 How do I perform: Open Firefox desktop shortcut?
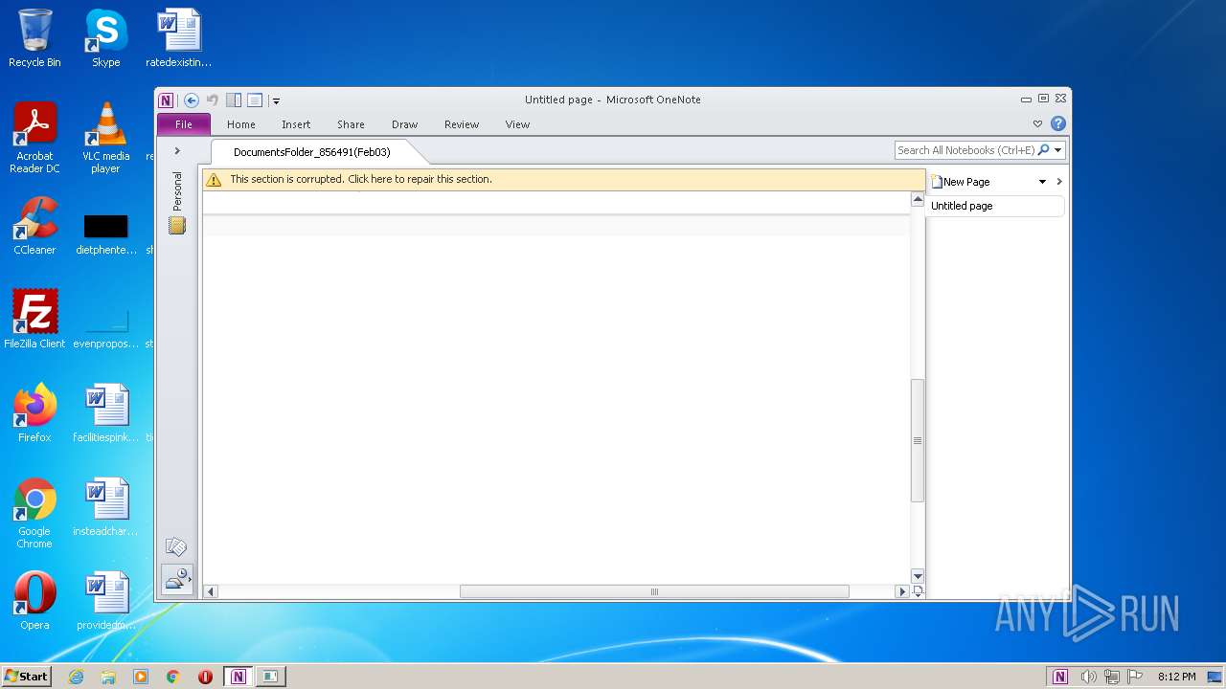coord(34,412)
